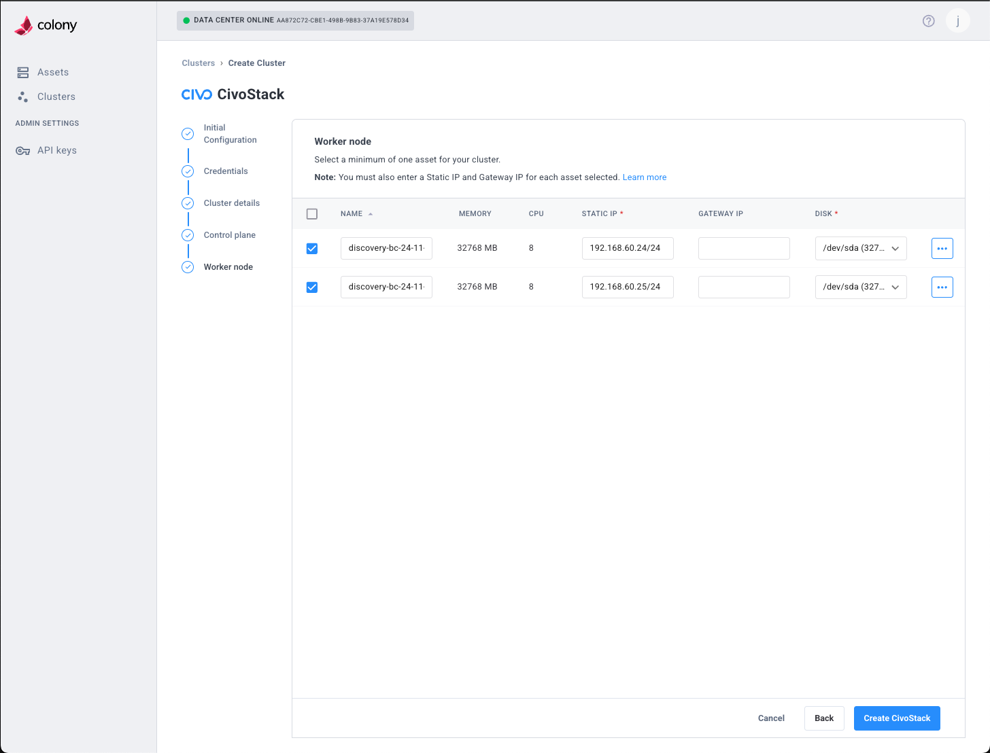Open the ellipsis menu on the second worker row
The image size is (990, 753).
(942, 287)
